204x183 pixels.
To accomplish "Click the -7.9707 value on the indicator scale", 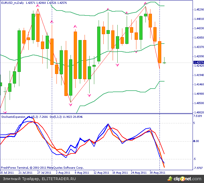I will (x=198, y=168).
